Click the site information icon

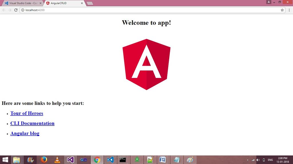pos(23,10)
